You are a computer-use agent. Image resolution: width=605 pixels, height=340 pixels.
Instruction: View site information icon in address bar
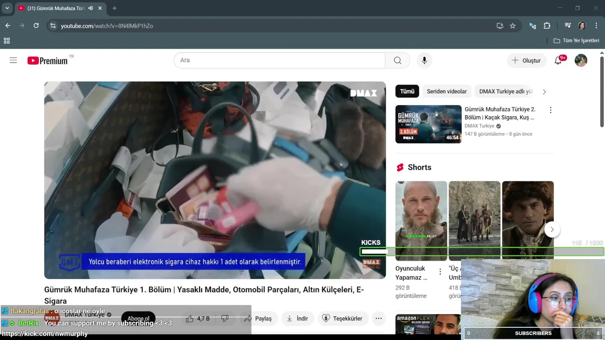[53, 25]
